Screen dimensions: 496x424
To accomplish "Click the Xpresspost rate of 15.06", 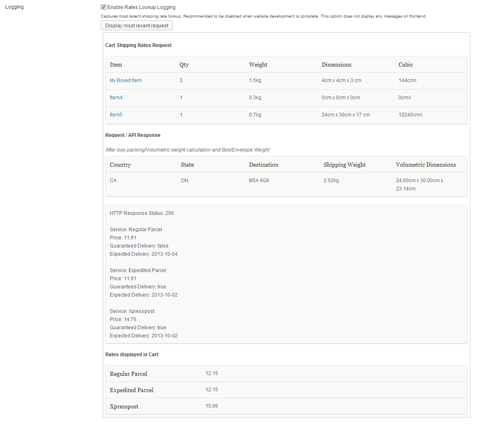I will coord(211,406).
